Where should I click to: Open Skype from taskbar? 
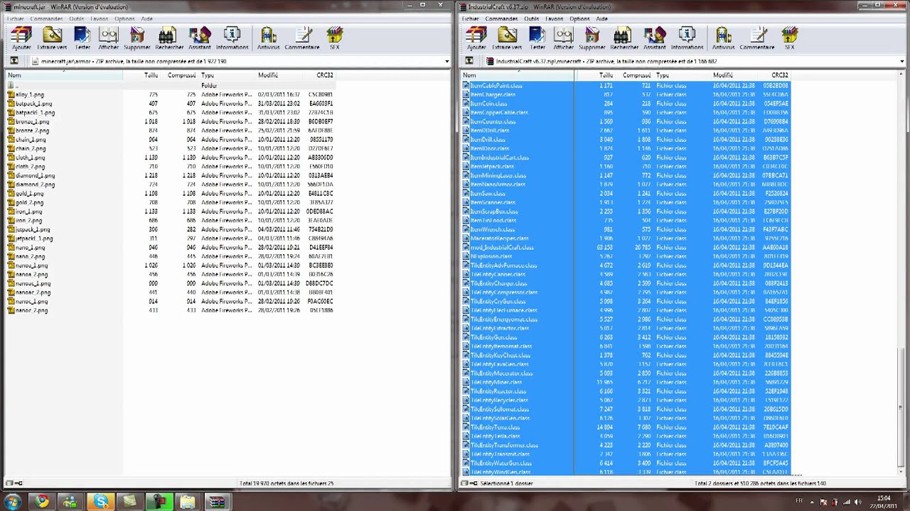click(102, 502)
